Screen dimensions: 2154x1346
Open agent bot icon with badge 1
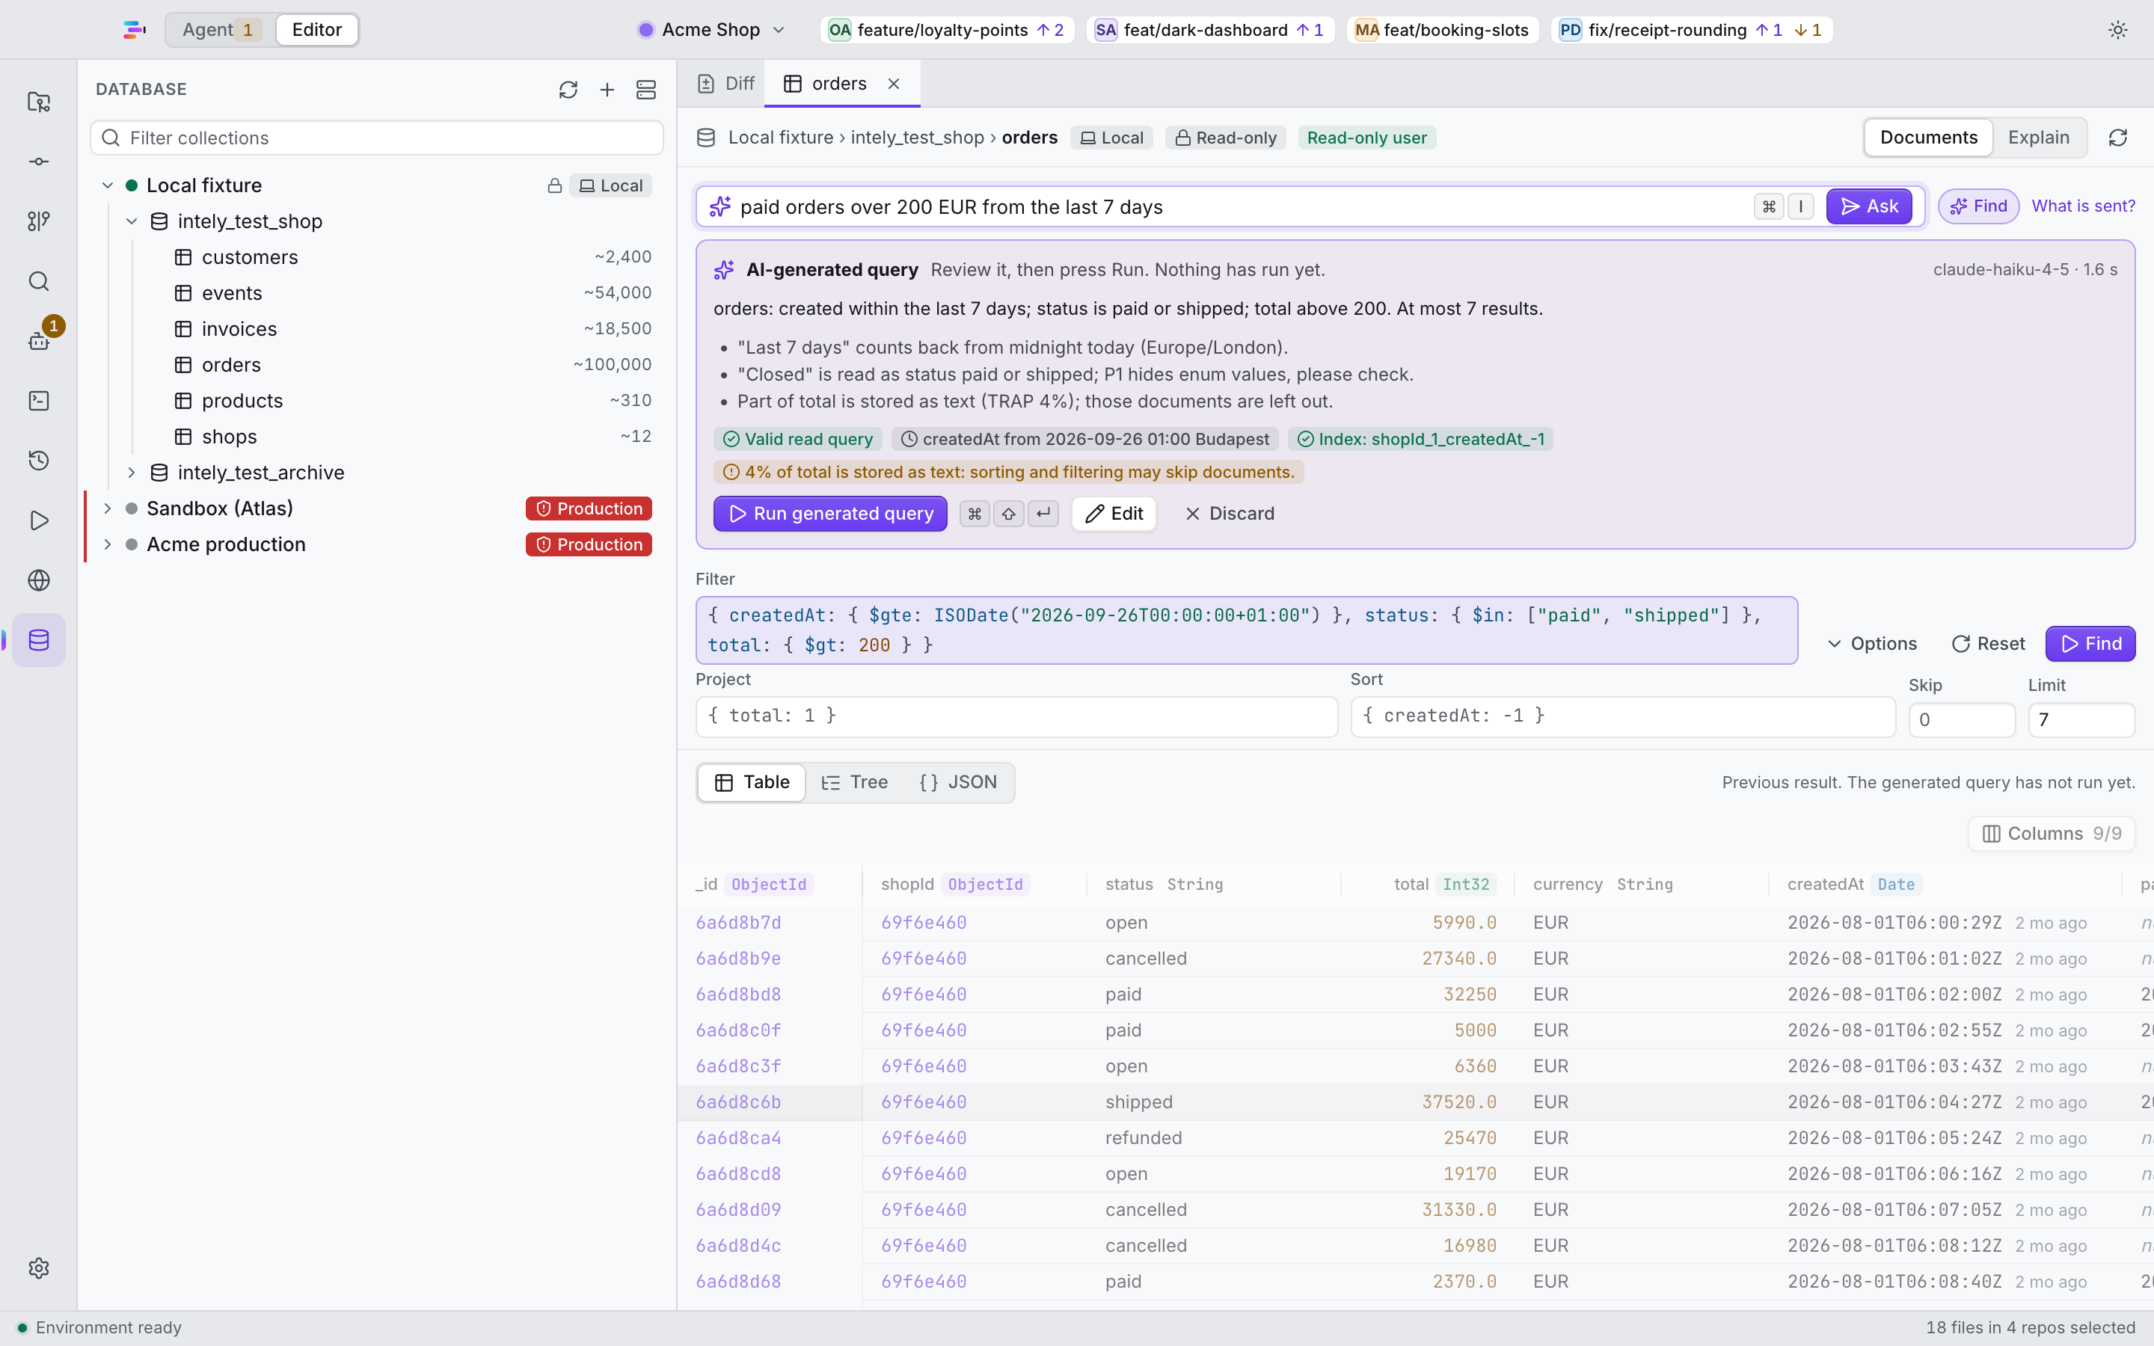(x=38, y=341)
